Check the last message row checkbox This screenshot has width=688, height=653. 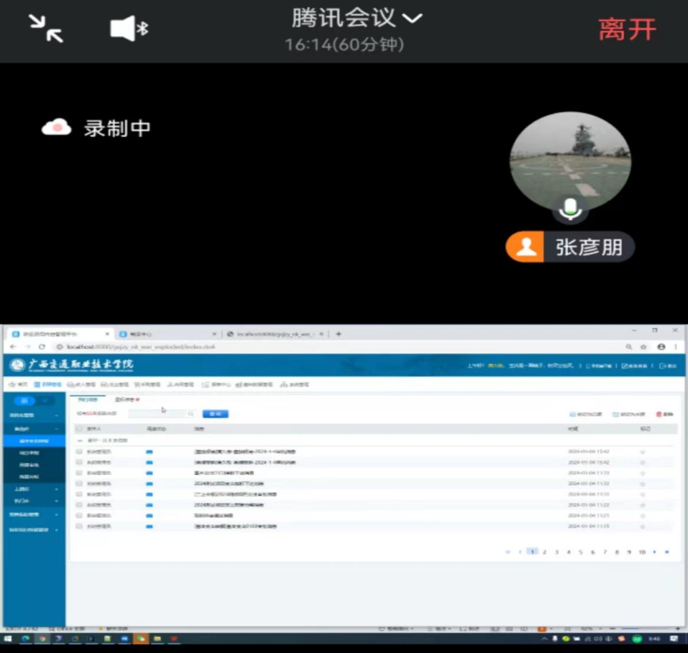point(80,526)
